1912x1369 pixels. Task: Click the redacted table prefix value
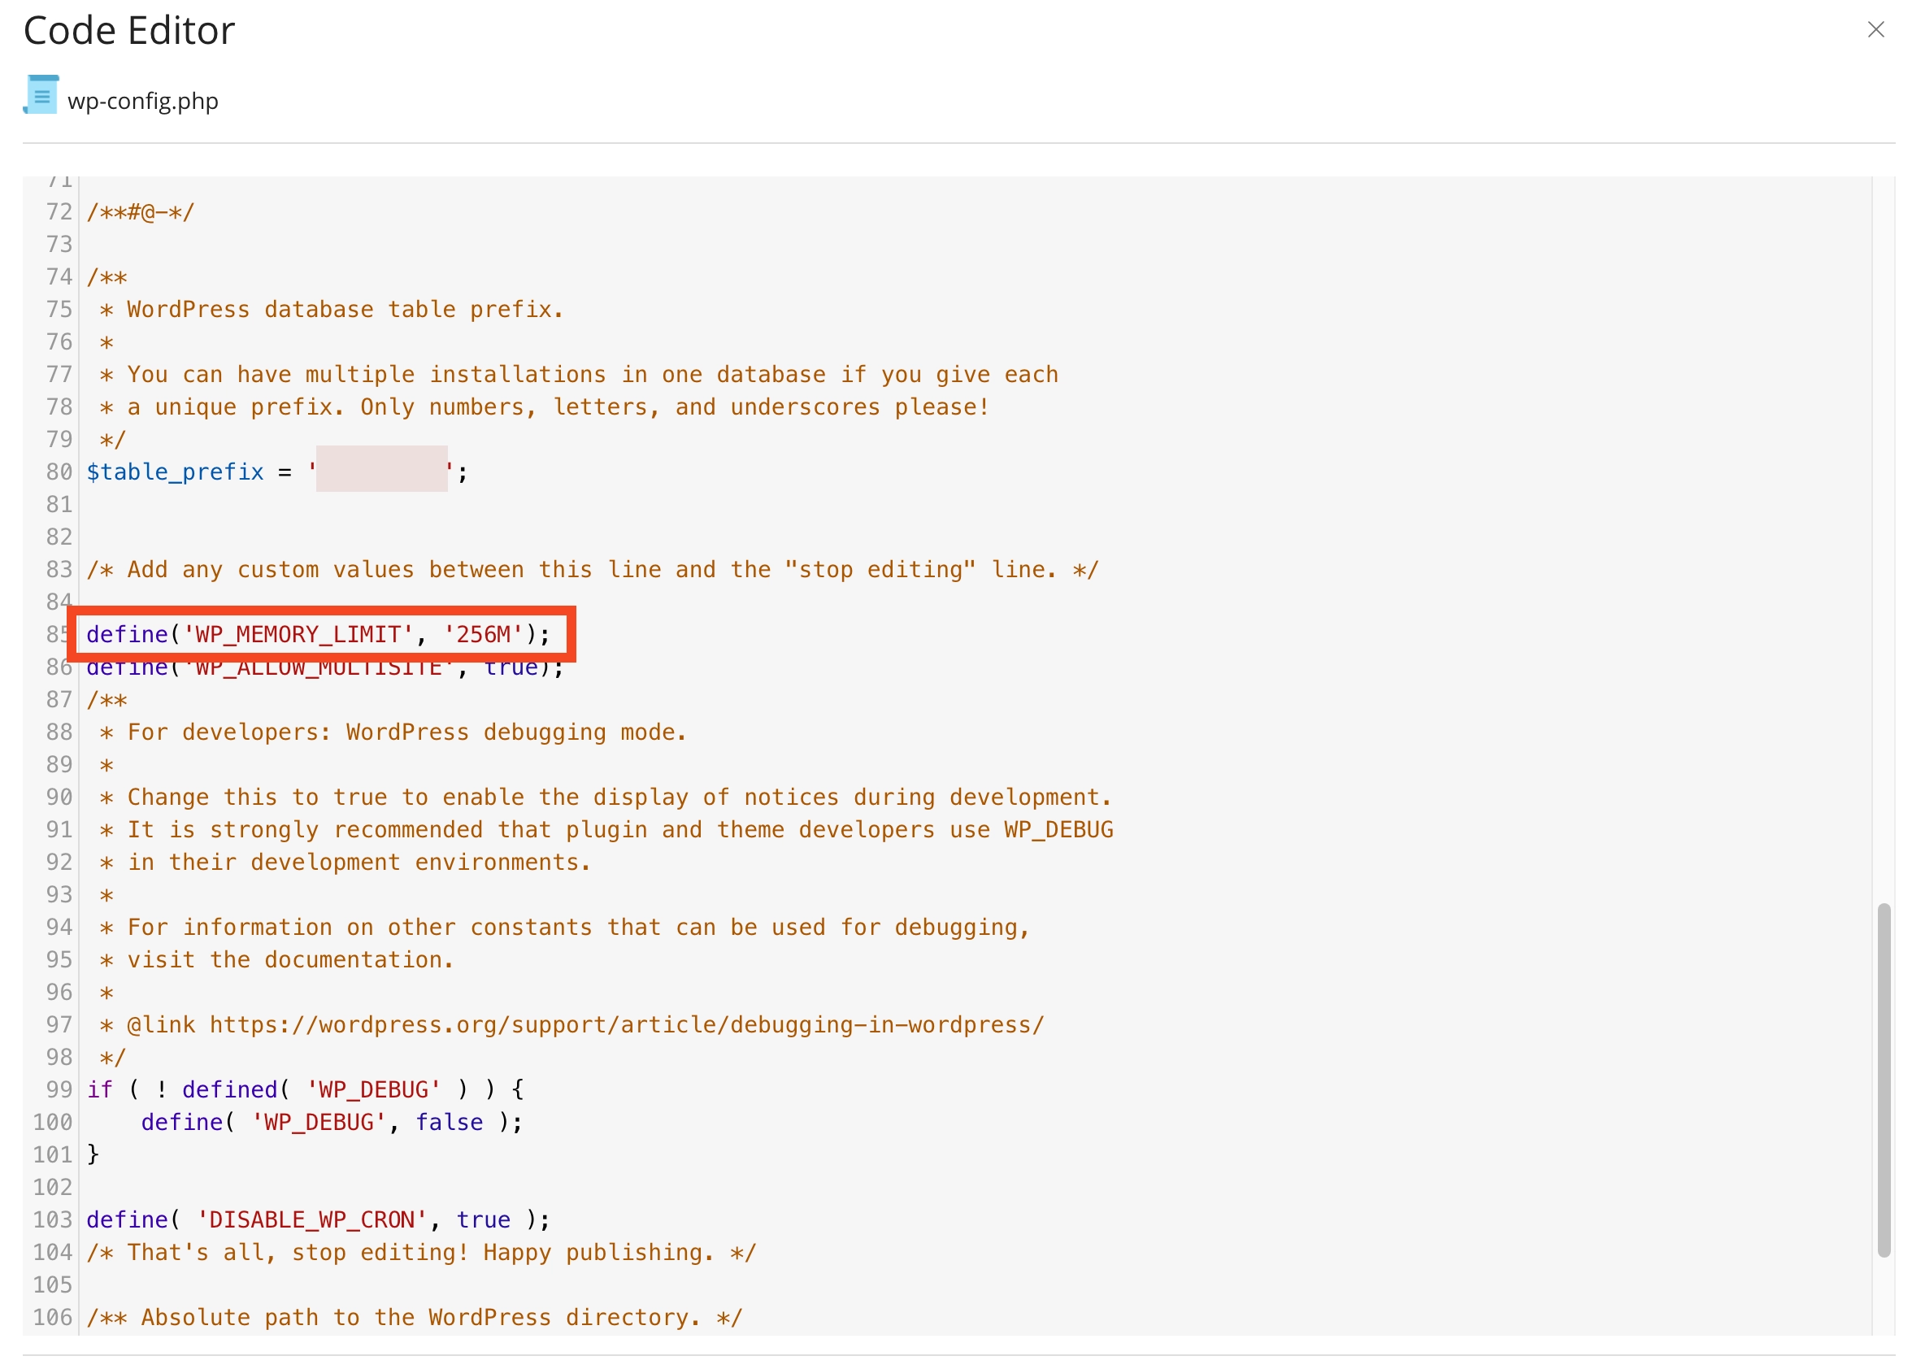(382, 469)
